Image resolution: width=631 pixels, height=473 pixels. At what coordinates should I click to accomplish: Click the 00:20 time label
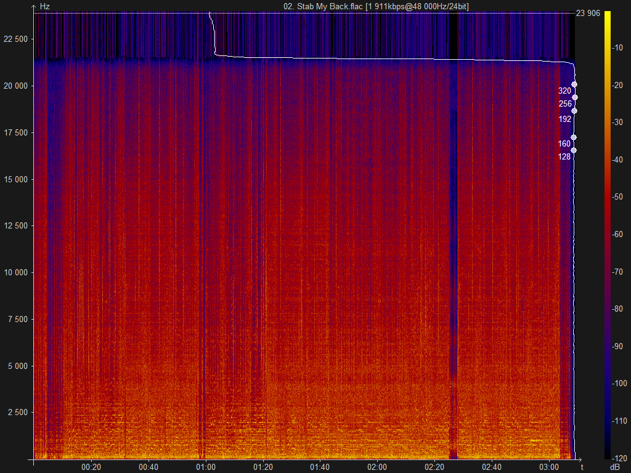91,467
